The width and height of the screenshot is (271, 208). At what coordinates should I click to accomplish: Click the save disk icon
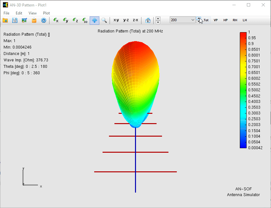[x=15, y=20]
